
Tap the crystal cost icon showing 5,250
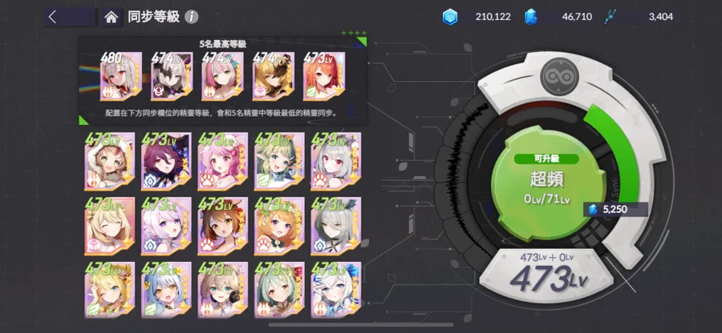(594, 210)
